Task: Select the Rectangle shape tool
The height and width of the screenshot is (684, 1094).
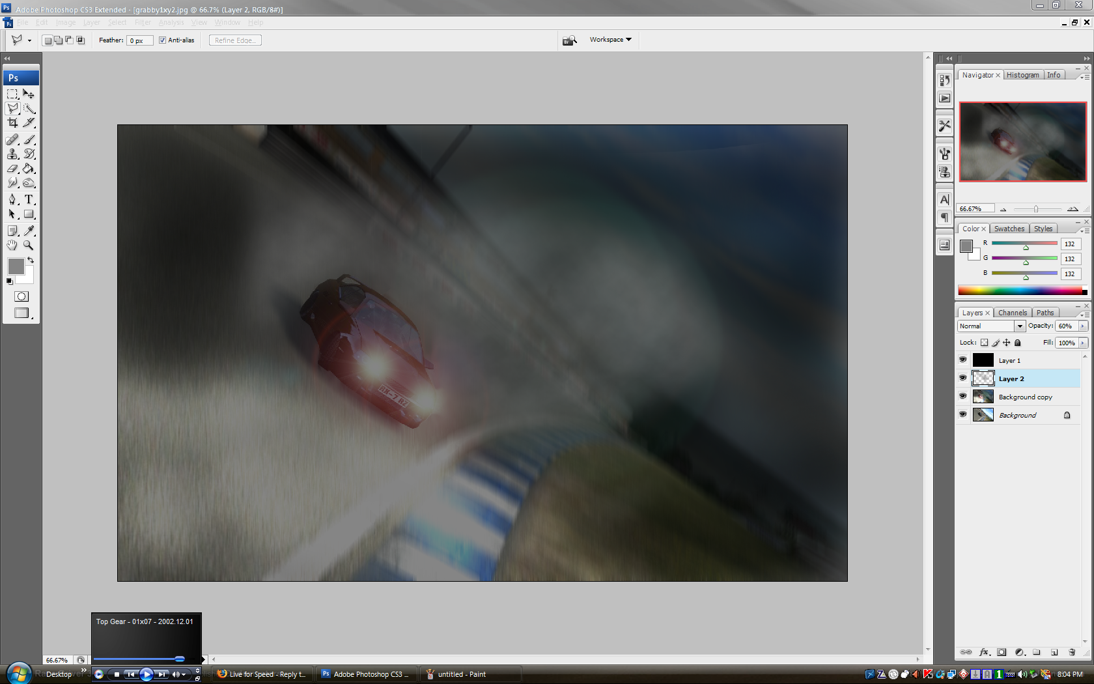Action: click(29, 214)
